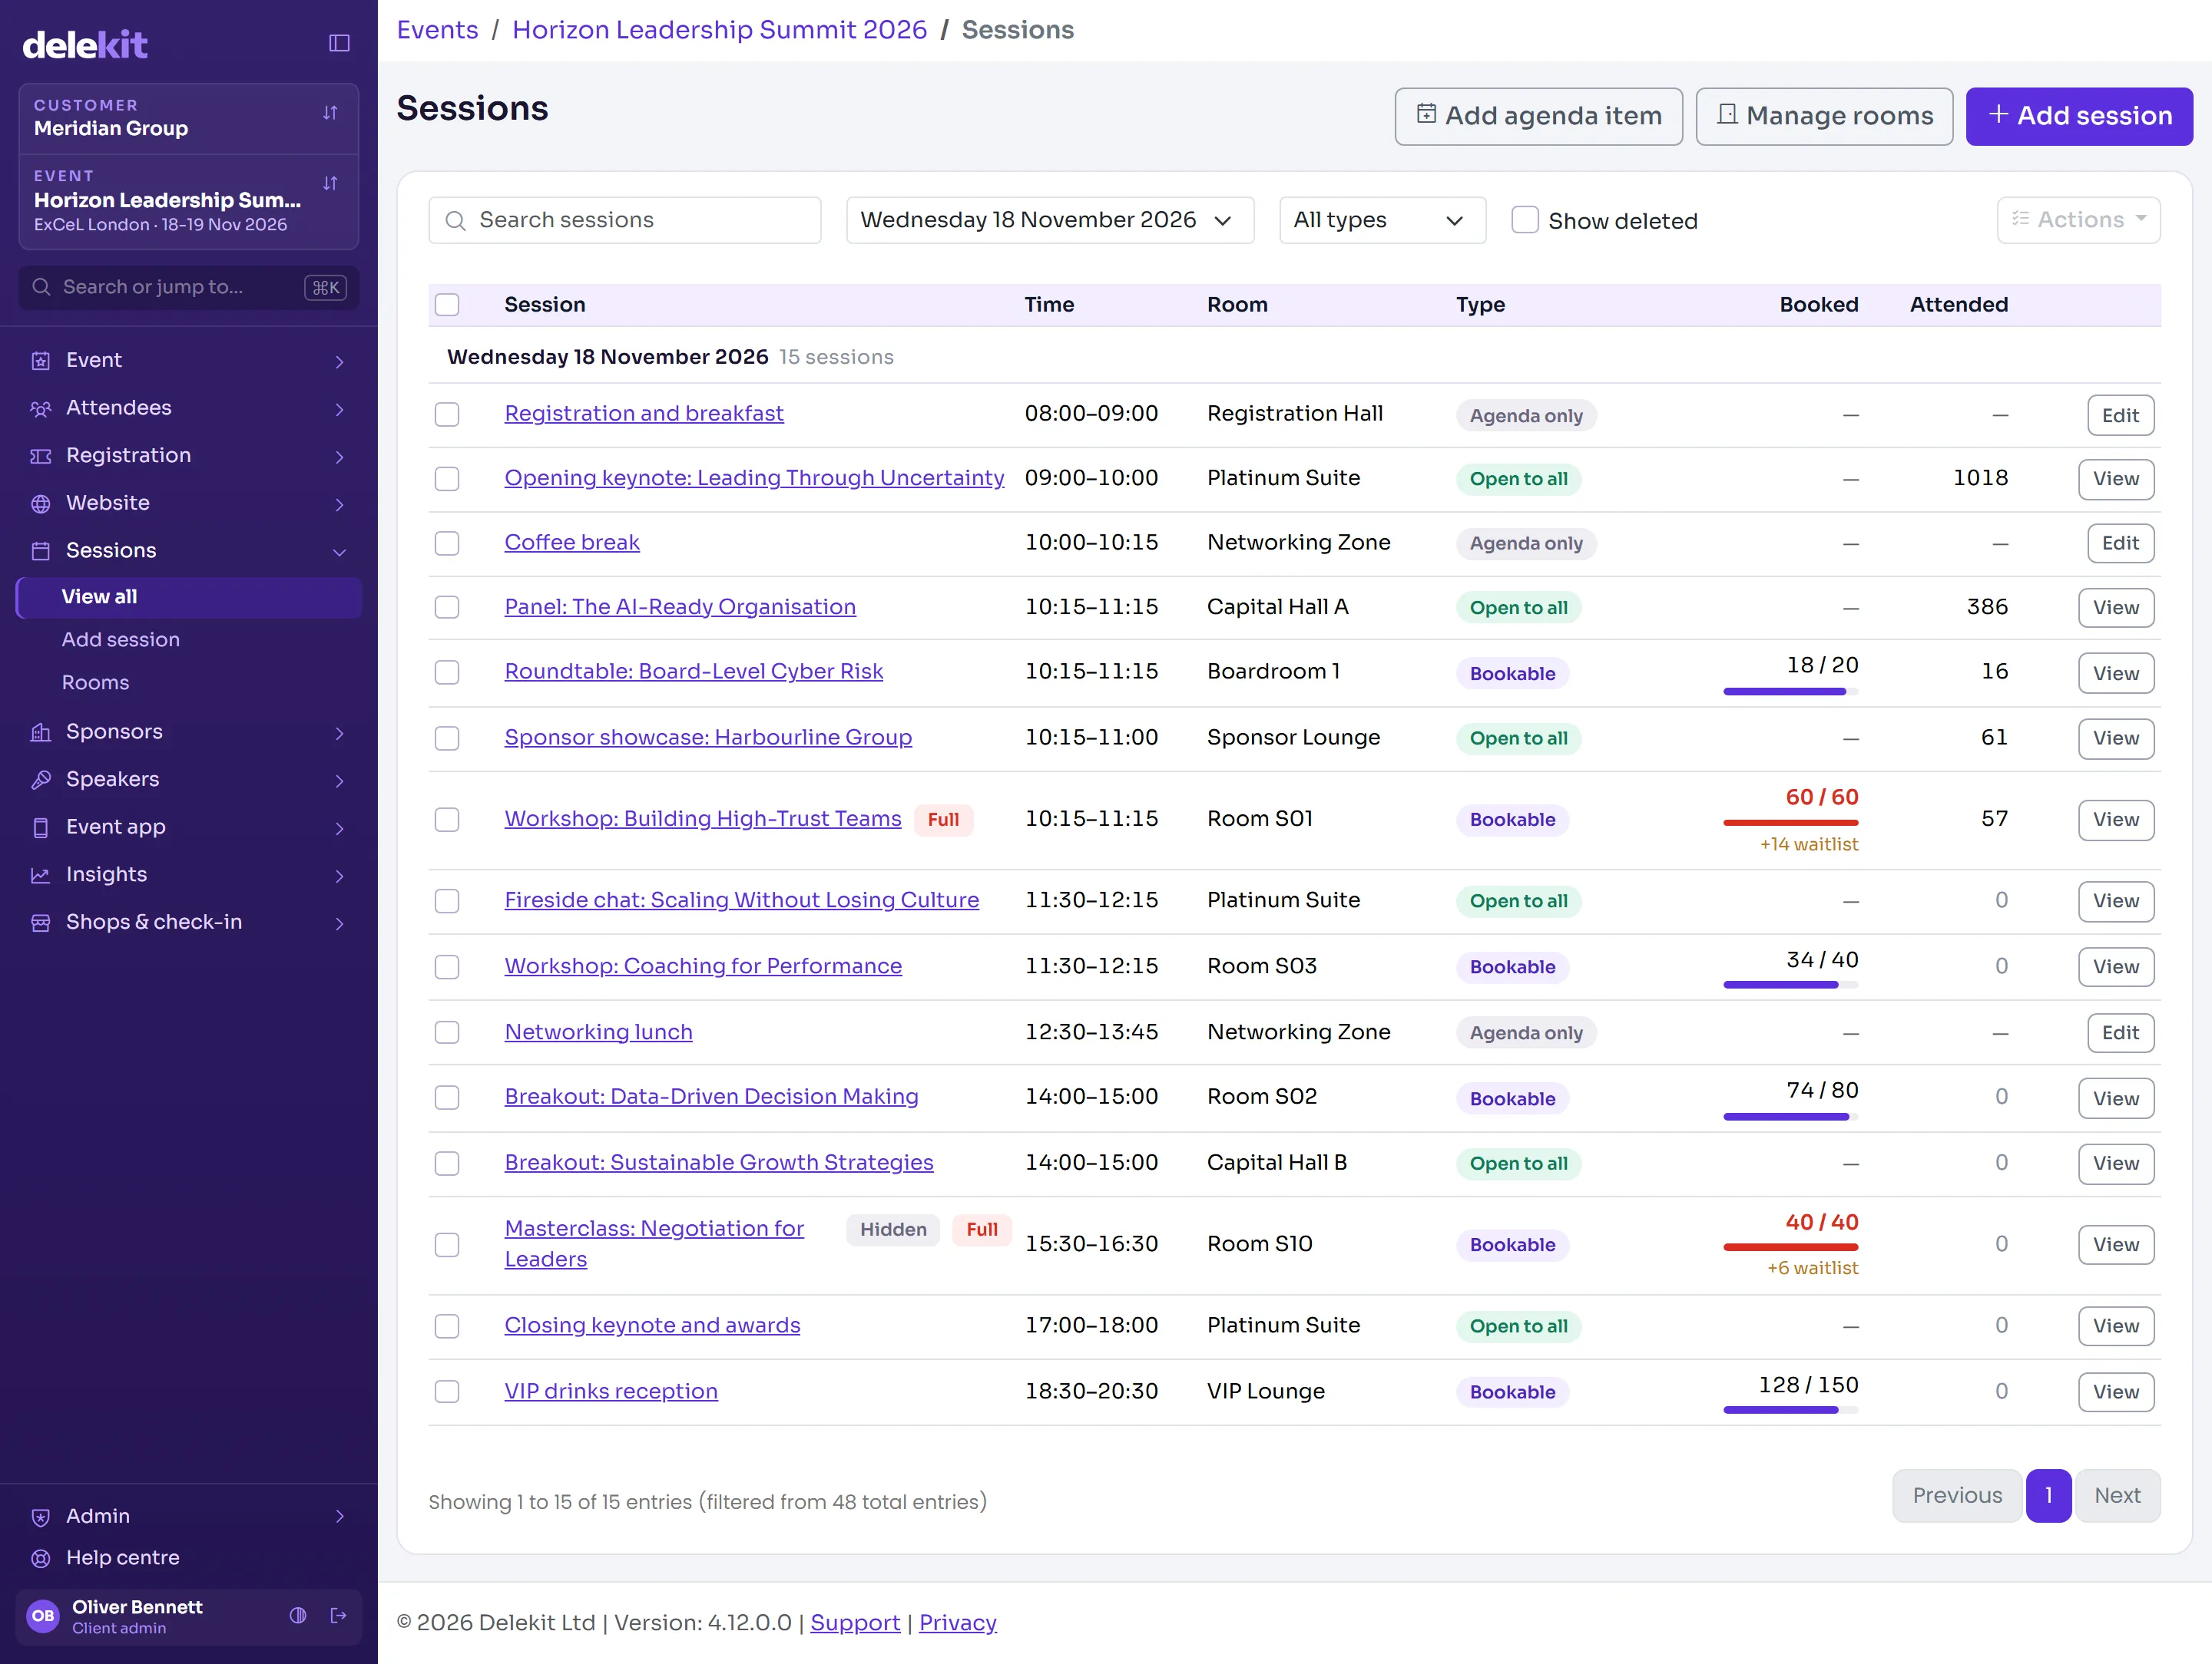Open the Actions dropdown
The image size is (2212, 1664).
tap(2078, 220)
